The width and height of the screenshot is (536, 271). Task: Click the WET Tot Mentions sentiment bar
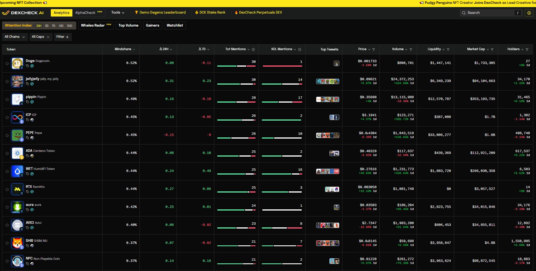(x=236, y=174)
